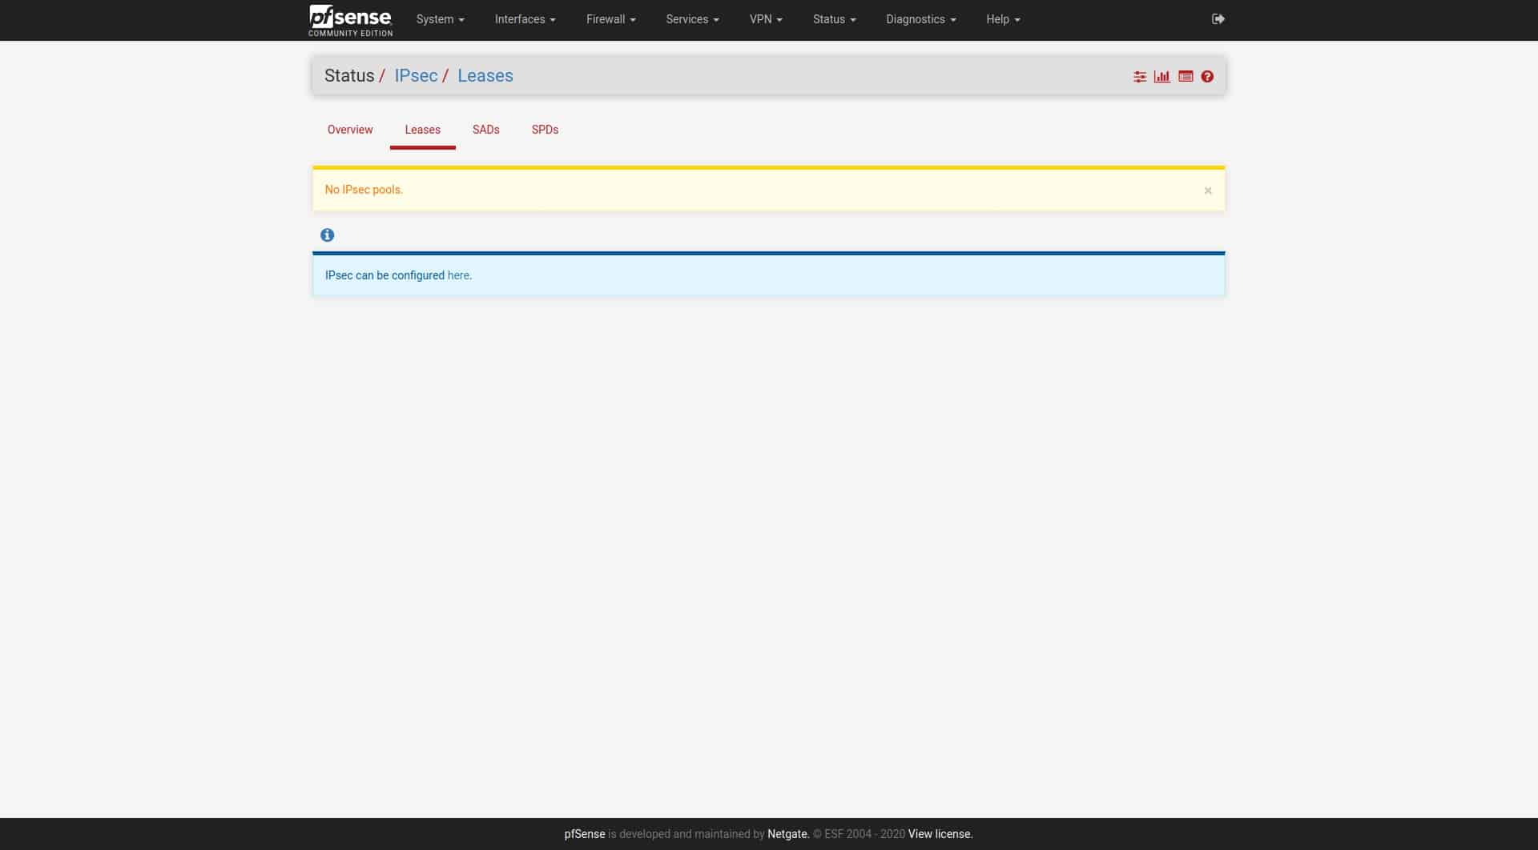Open the related status bar-chart icon

click(1162, 77)
